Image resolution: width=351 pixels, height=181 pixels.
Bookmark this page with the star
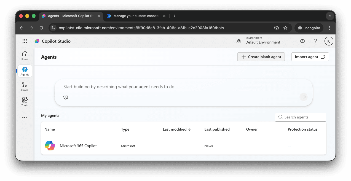(x=285, y=28)
